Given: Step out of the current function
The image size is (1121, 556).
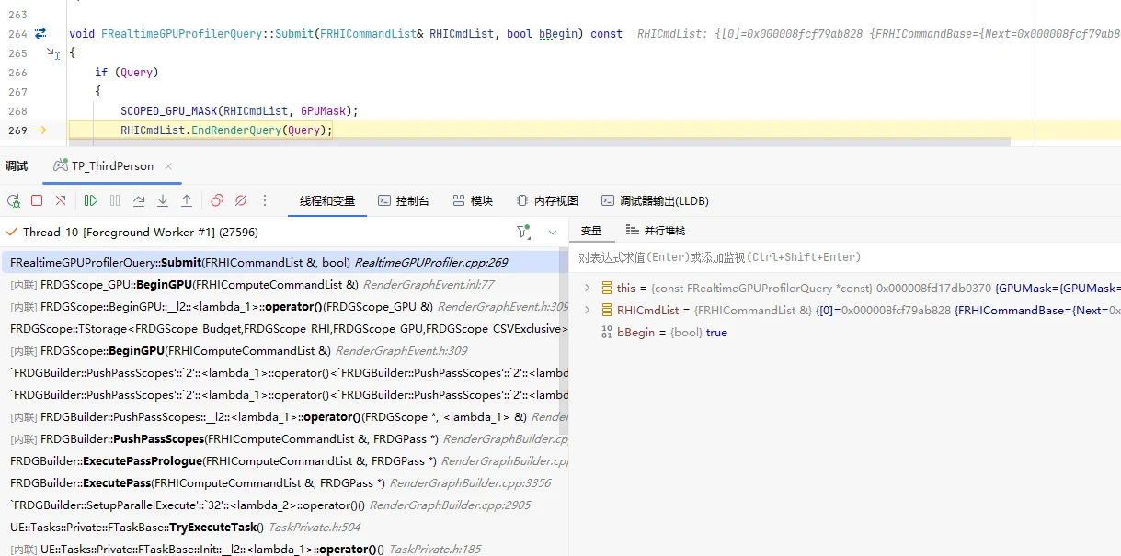Looking at the screenshot, I should coord(187,200).
